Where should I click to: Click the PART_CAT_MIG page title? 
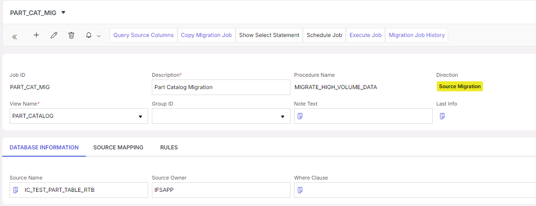click(x=33, y=13)
